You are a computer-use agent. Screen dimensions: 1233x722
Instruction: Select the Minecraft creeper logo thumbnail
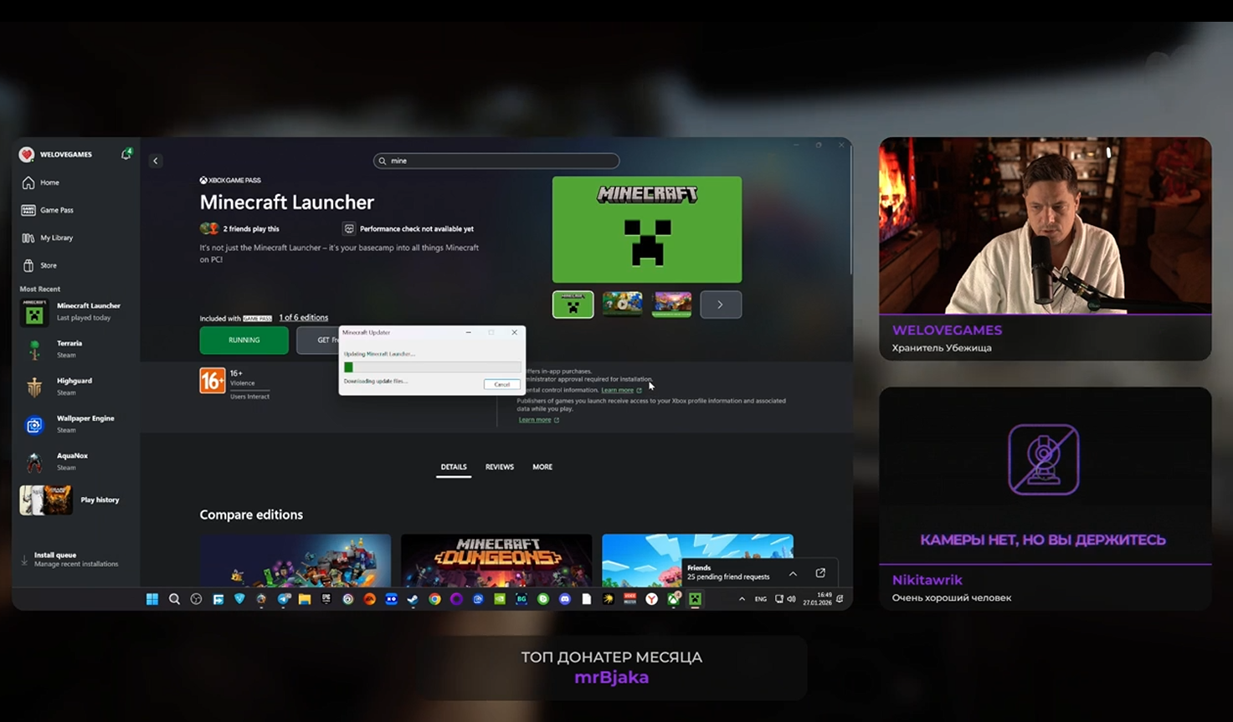pos(573,305)
